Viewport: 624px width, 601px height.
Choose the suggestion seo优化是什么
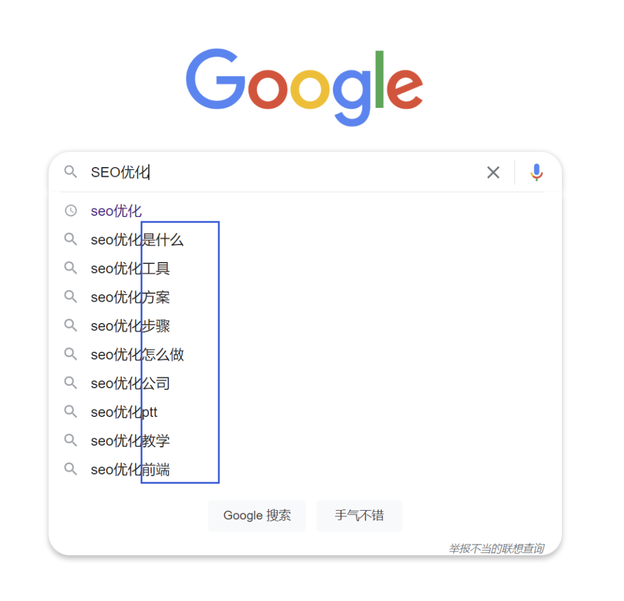pyautogui.click(x=137, y=240)
